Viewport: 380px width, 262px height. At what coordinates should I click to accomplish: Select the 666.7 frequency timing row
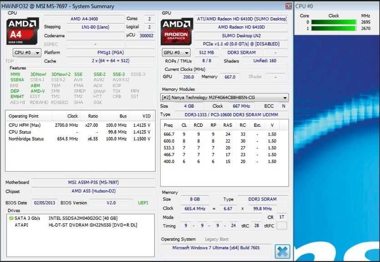click(220, 134)
